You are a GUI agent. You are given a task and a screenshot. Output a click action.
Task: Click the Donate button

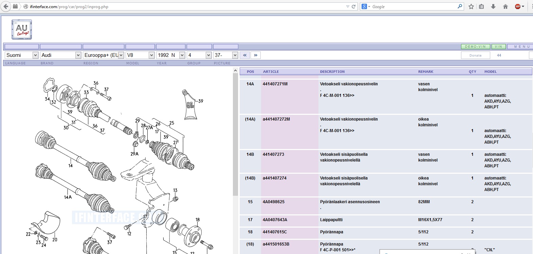[x=475, y=55]
